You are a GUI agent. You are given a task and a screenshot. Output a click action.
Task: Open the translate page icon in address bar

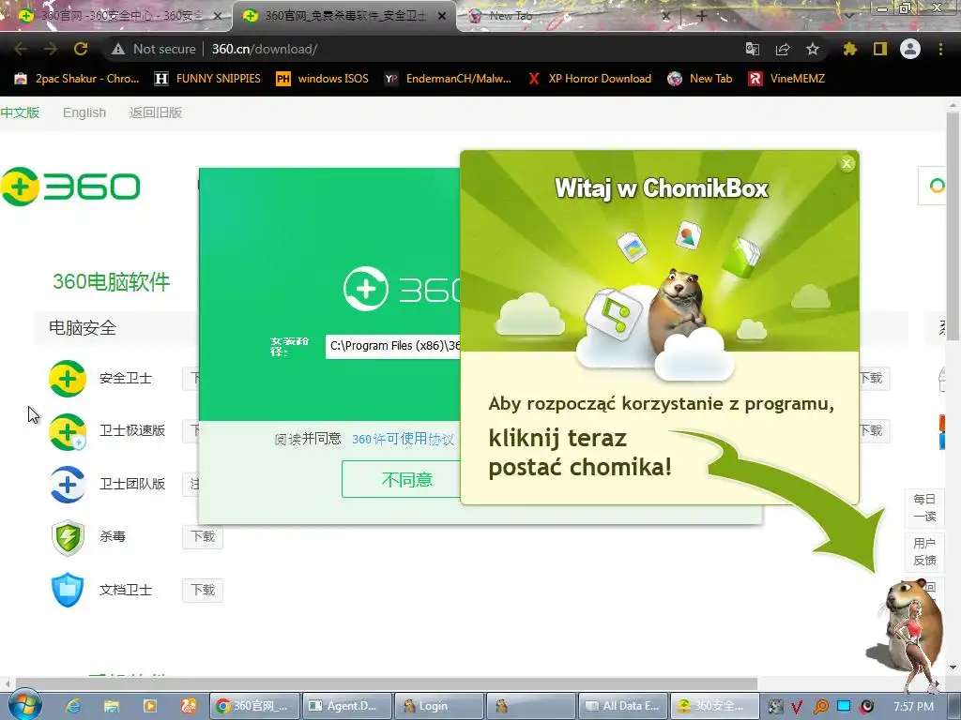click(x=752, y=49)
